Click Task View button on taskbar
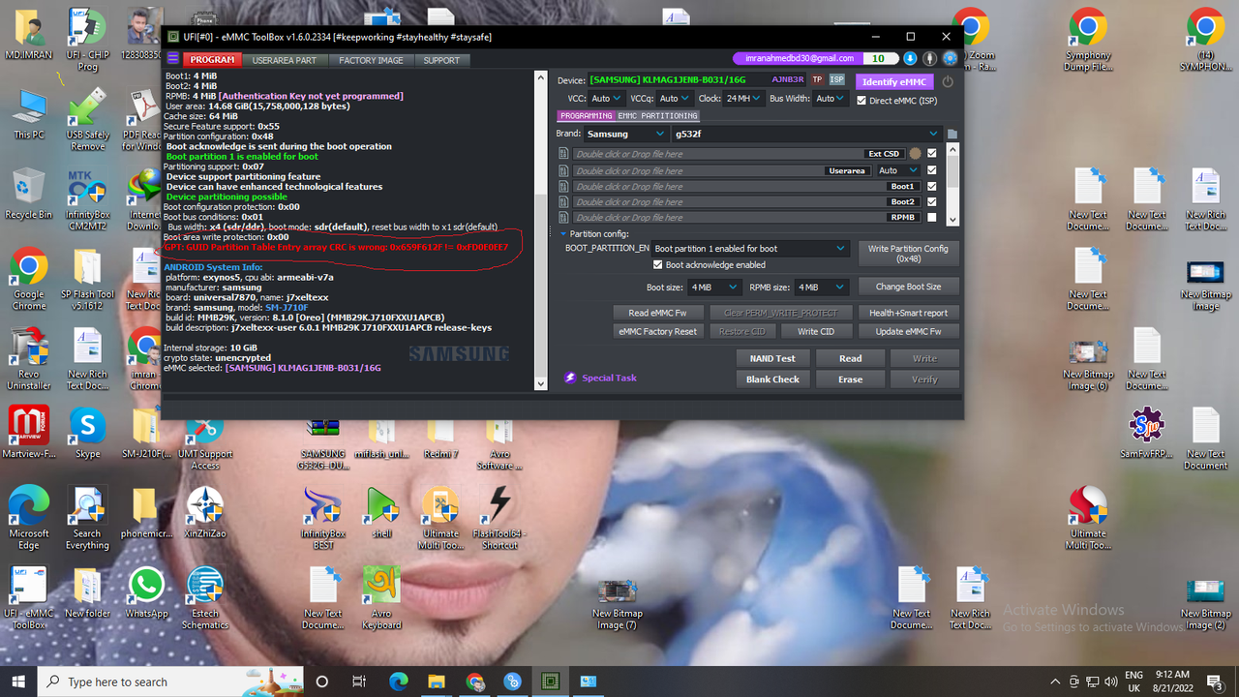Screen dimensions: 1239x697 click(359, 682)
